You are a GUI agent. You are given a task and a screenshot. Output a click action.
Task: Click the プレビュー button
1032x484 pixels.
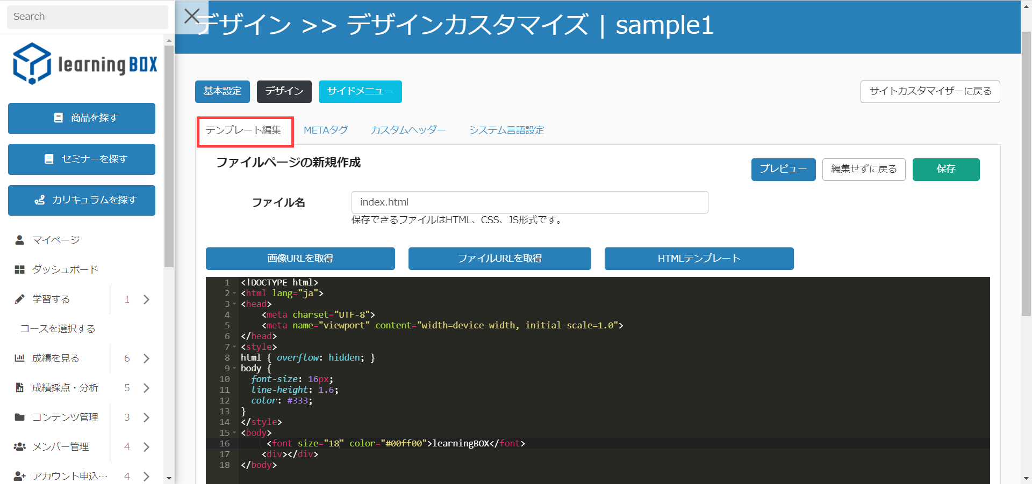(783, 169)
